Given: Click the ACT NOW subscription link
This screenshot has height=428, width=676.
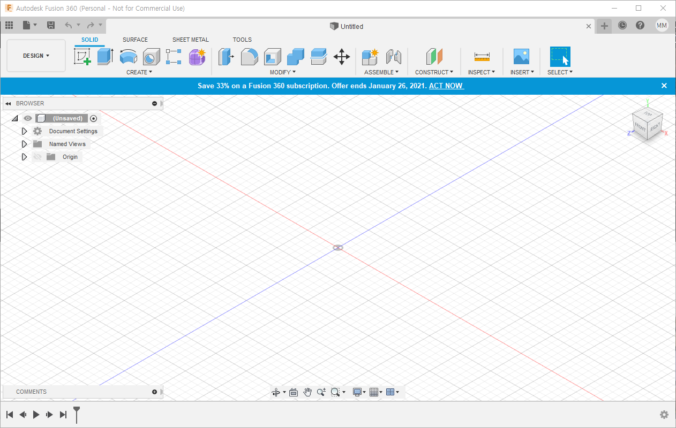Looking at the screenshot, I should (x=446, y=86).
